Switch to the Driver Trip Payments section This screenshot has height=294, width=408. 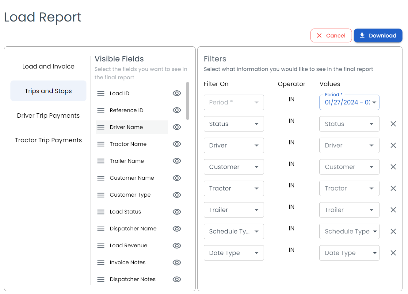[48, 115]
